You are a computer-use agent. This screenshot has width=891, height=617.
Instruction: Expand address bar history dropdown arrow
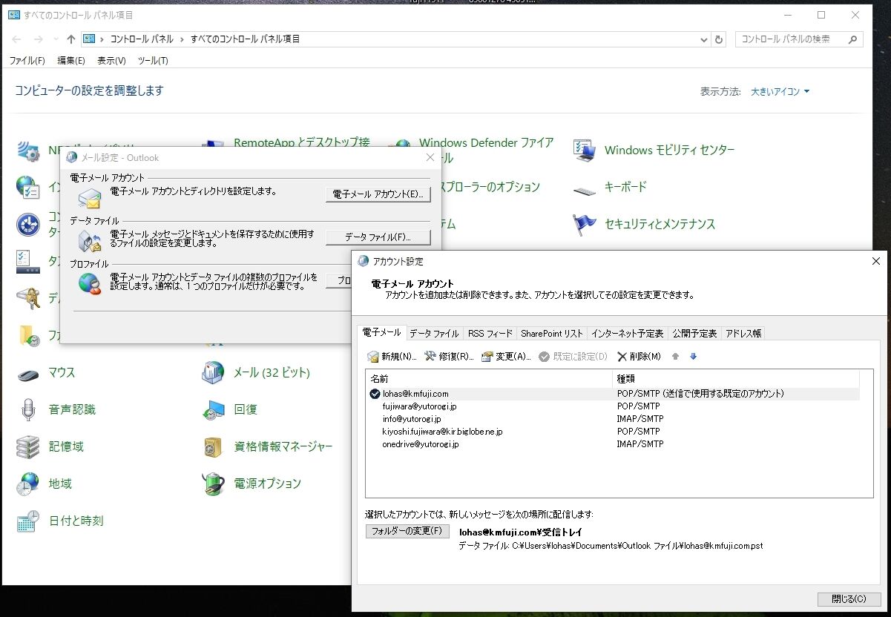pyautogui.click(x=703, y=39)
